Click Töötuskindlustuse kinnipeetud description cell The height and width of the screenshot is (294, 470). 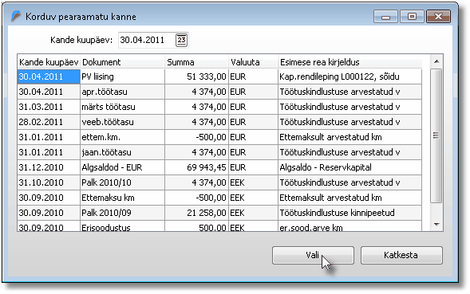tap(350, 213)
